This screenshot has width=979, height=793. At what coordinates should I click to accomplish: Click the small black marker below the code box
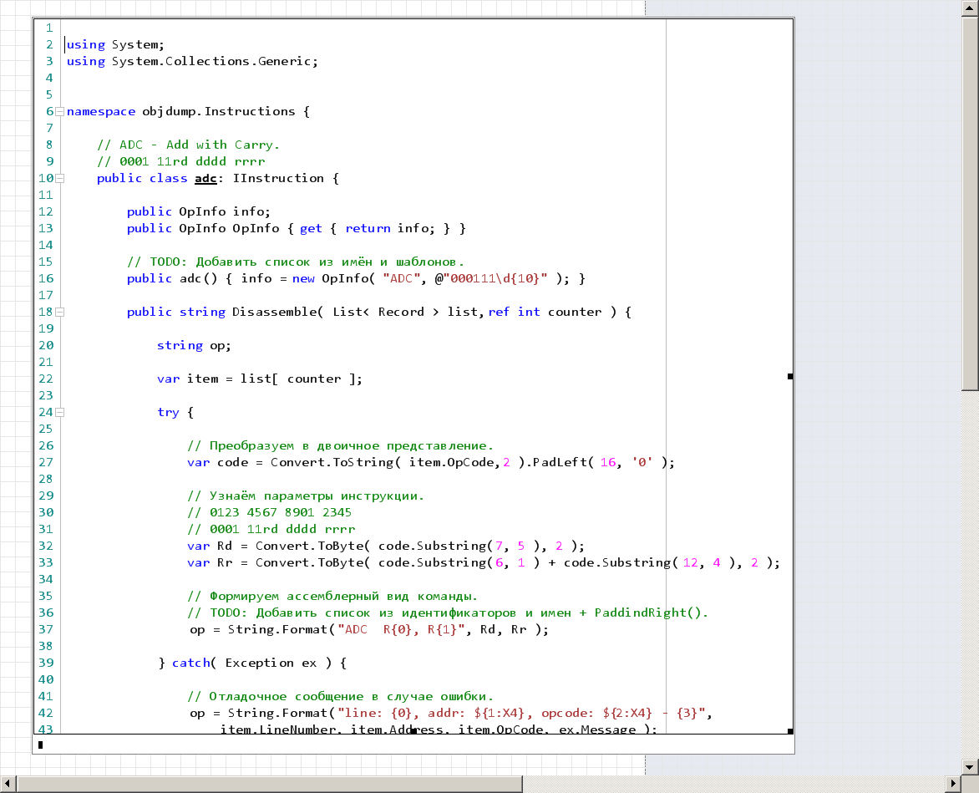40,743
